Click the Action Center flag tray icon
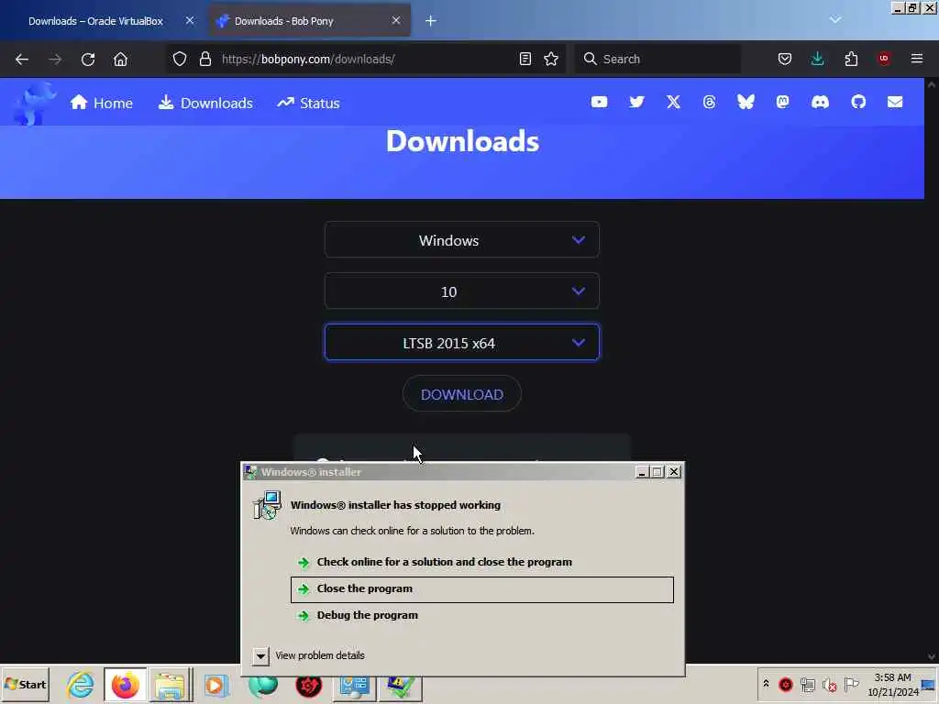Screen dimensions: 939x704 (x=851, y=684)
